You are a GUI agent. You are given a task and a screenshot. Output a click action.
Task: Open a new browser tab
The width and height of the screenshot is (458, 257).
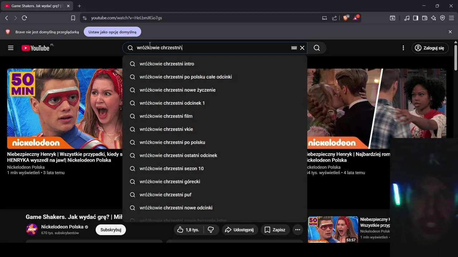point(79,6)
